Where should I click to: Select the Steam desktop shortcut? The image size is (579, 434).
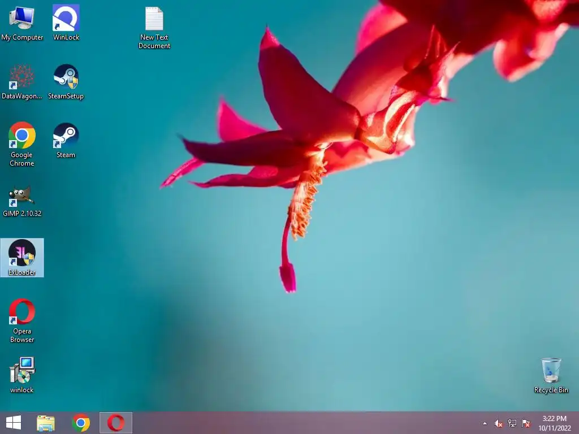click(66, 141)
